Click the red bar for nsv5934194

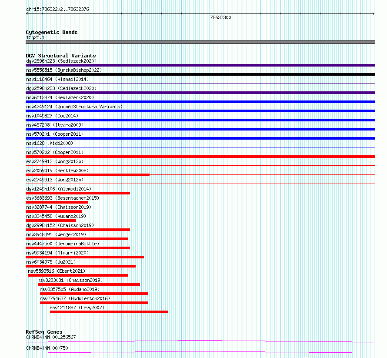pyautogui.click(x=85, y=257)
